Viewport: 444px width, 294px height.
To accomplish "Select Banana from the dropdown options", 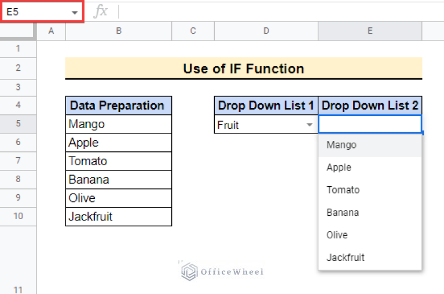I will (x=342, y=212).
